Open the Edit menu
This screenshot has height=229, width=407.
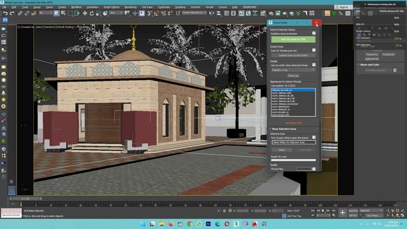(14, 7)
